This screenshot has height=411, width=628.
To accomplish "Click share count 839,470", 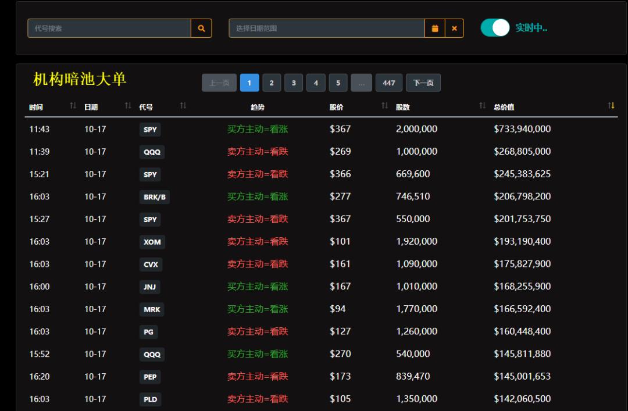I will (x=413, y=376).
